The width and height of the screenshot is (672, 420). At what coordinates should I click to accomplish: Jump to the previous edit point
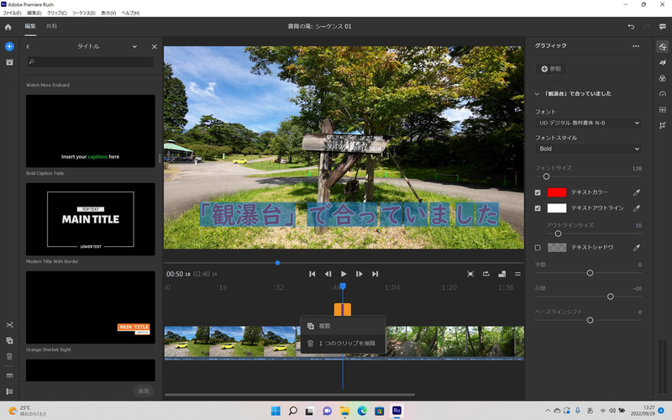(x=312, y=274)
